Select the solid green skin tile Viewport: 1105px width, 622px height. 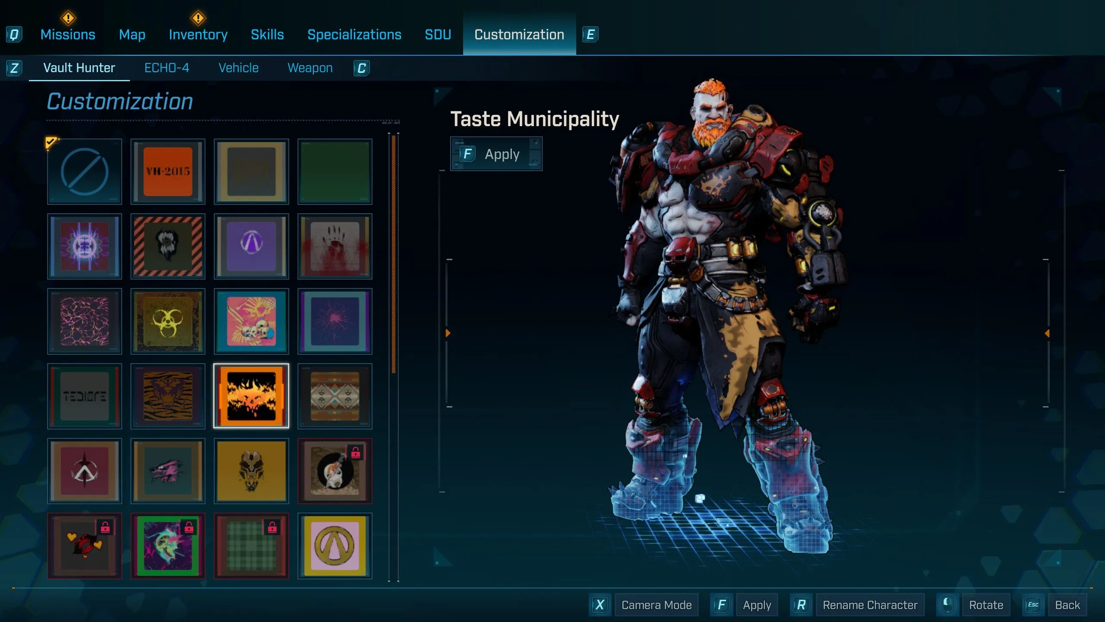(x=335, y=171)
